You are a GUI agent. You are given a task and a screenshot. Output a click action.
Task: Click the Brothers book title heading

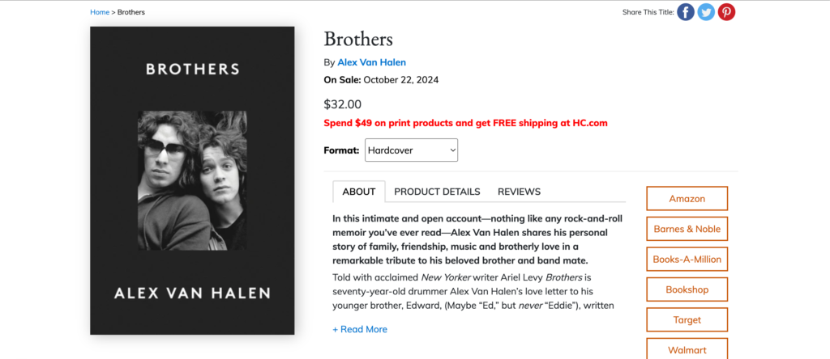coord(358,39)
